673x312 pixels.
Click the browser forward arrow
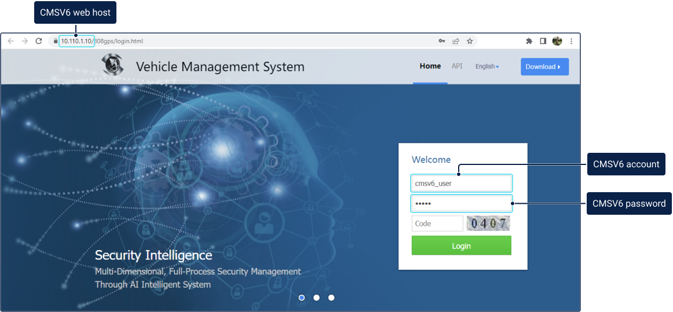(25, 41)
